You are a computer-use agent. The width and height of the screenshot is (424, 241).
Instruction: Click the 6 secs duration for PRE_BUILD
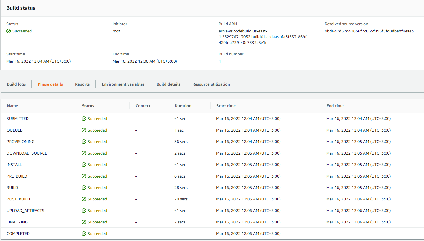(180, 176)
